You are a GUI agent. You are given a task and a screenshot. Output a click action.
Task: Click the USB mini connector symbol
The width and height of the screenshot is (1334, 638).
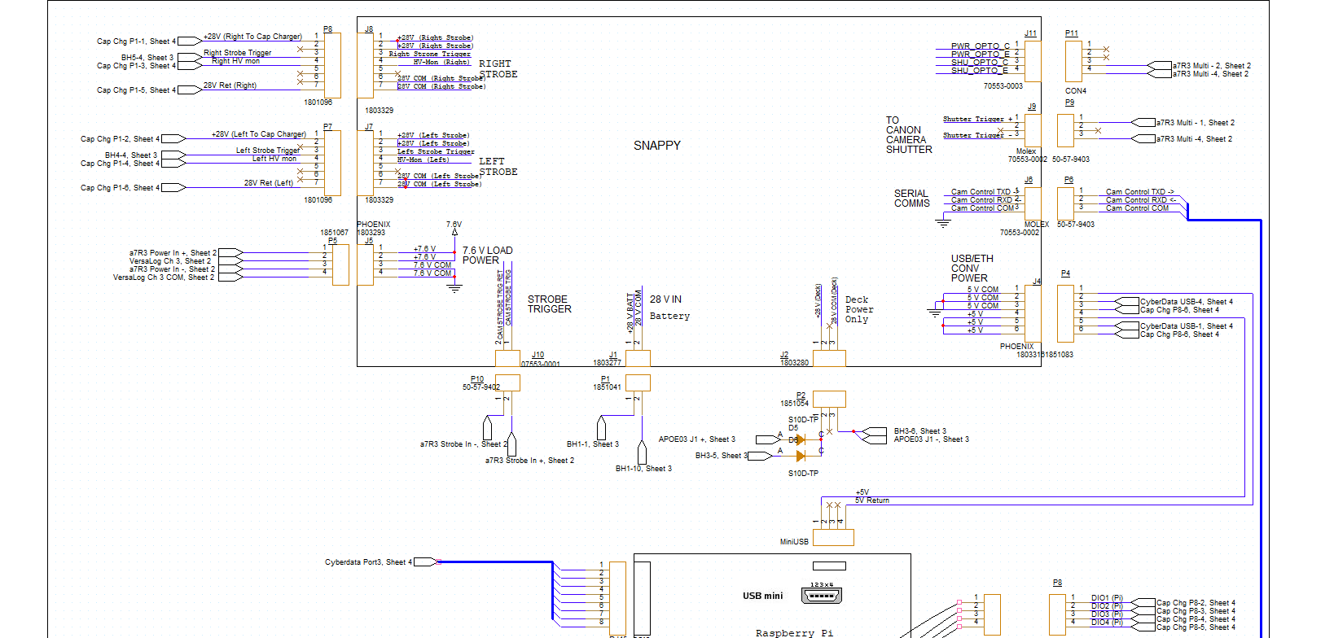(821, 595)
